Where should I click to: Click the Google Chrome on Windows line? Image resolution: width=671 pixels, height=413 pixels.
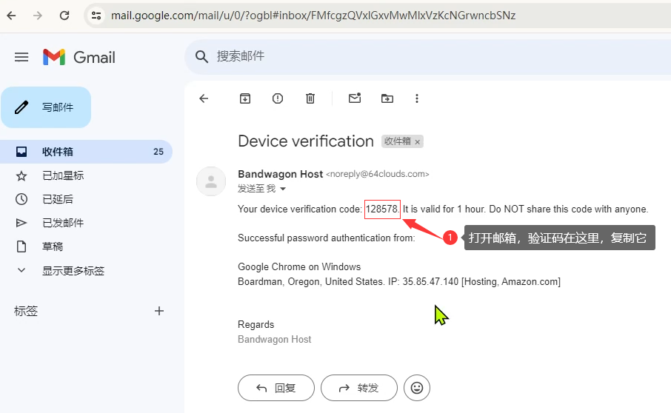click(x=299, y=266)
